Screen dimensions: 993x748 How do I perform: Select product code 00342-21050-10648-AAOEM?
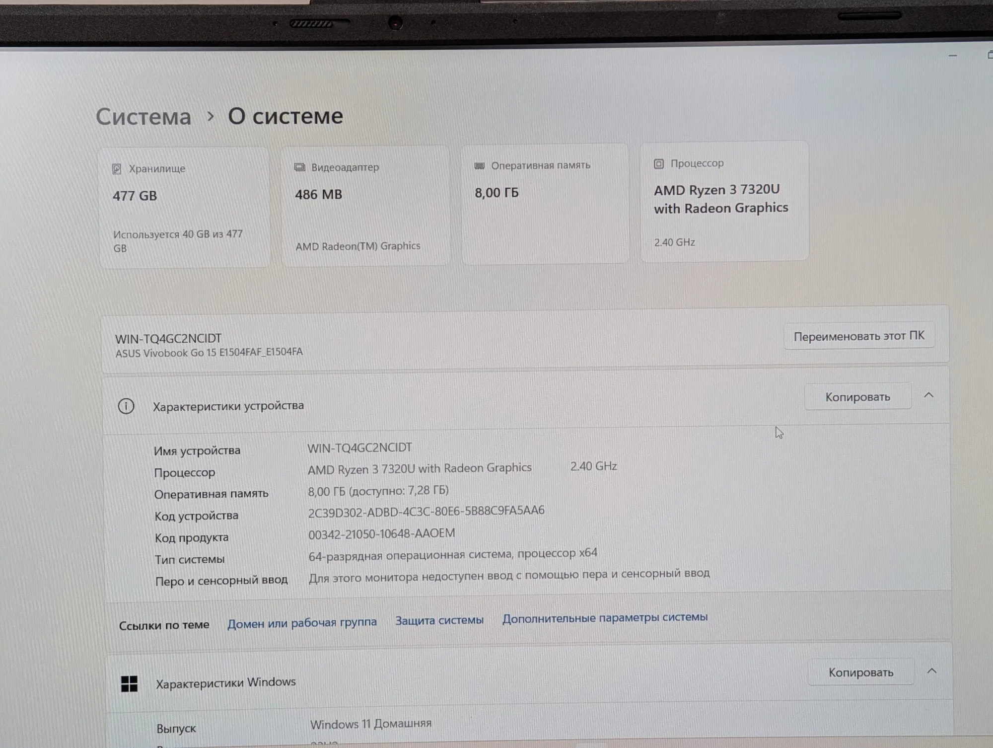(381, 534)
